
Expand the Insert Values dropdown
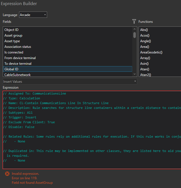click(70, 81)
